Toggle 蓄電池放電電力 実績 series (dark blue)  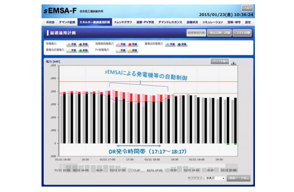(x=182, y=44)
